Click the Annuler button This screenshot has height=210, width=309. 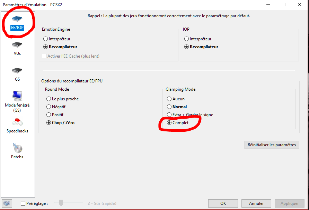coord(256,203)
